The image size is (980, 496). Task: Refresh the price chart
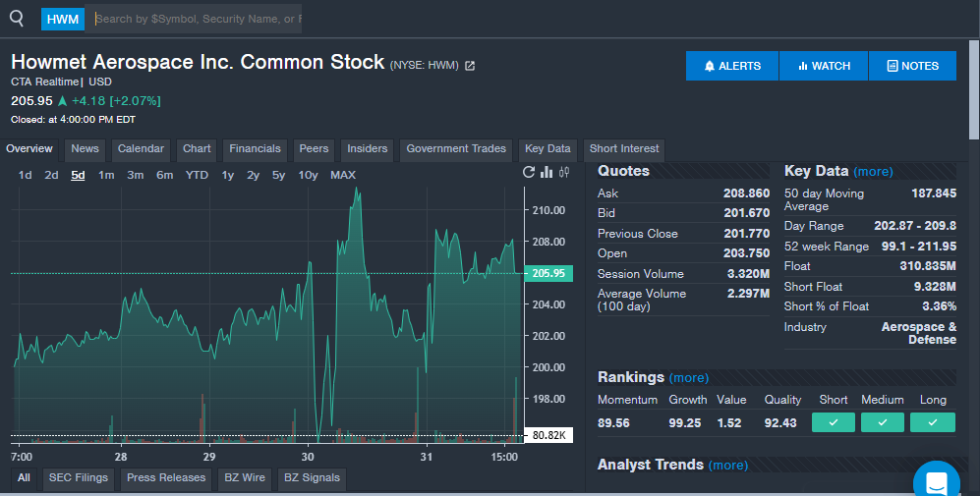tap(529, 173)
